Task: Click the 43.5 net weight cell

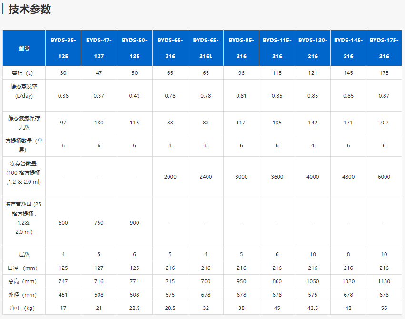Action: [x=313, y=308]
